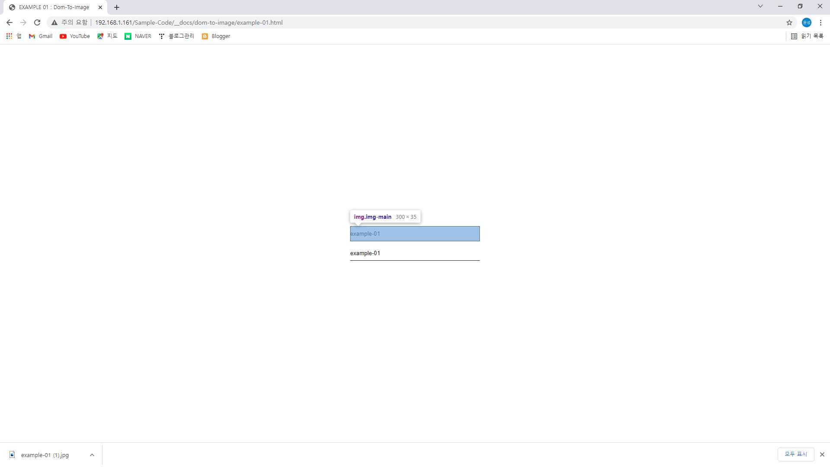The height and width of the screenshot is (467, 830).
Task: Click the 모두 표시 show all button
Action: pyautogui.click(x=795, y=454)
